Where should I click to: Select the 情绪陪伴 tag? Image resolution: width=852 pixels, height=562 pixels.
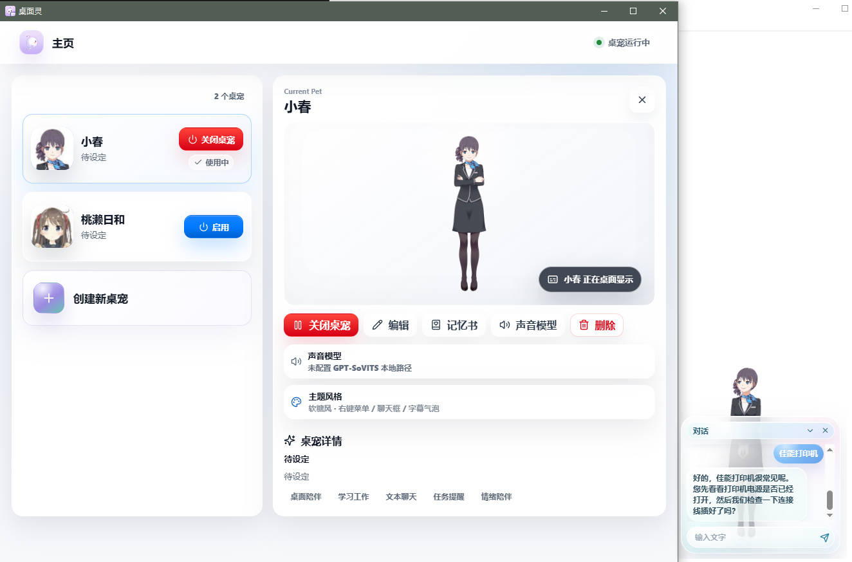pos(496,496)
